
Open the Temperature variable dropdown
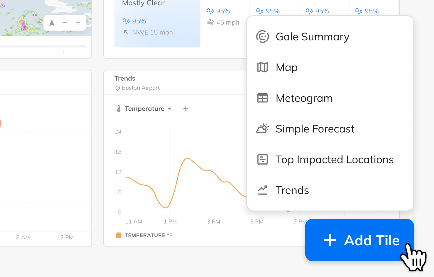point(170,109)
